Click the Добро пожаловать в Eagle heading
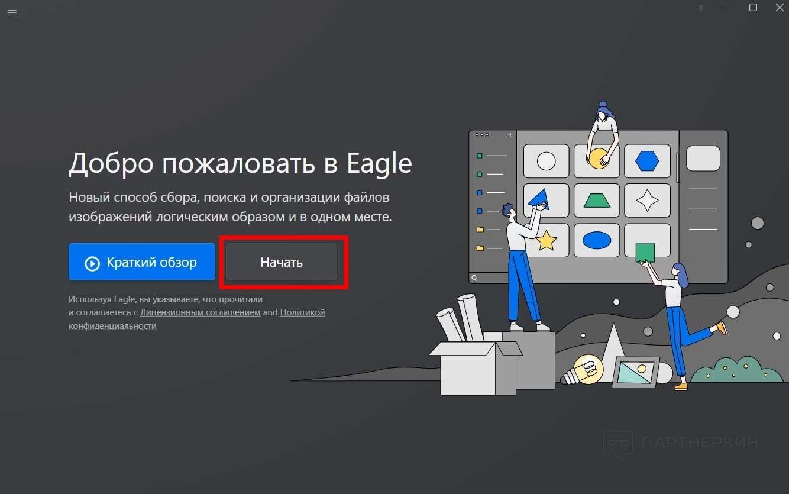Screen dimensions: 789x494 240,163
